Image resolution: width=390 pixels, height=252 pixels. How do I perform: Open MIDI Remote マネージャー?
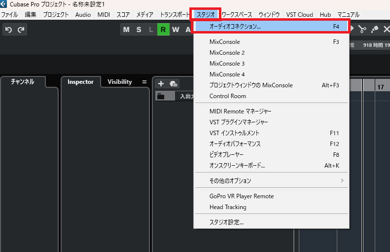pos(271,111)
